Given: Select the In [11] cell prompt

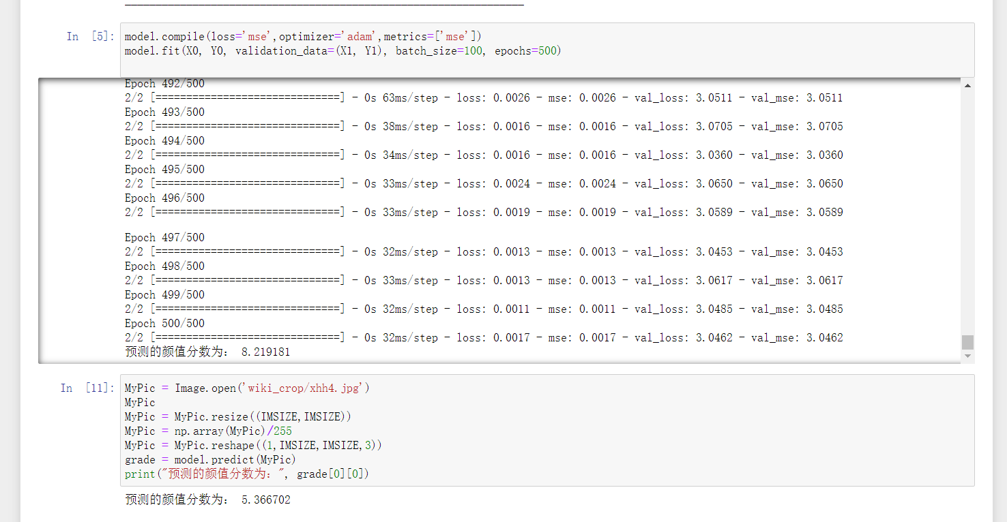Looking at the screenshot, I should [x=87, y=388].
